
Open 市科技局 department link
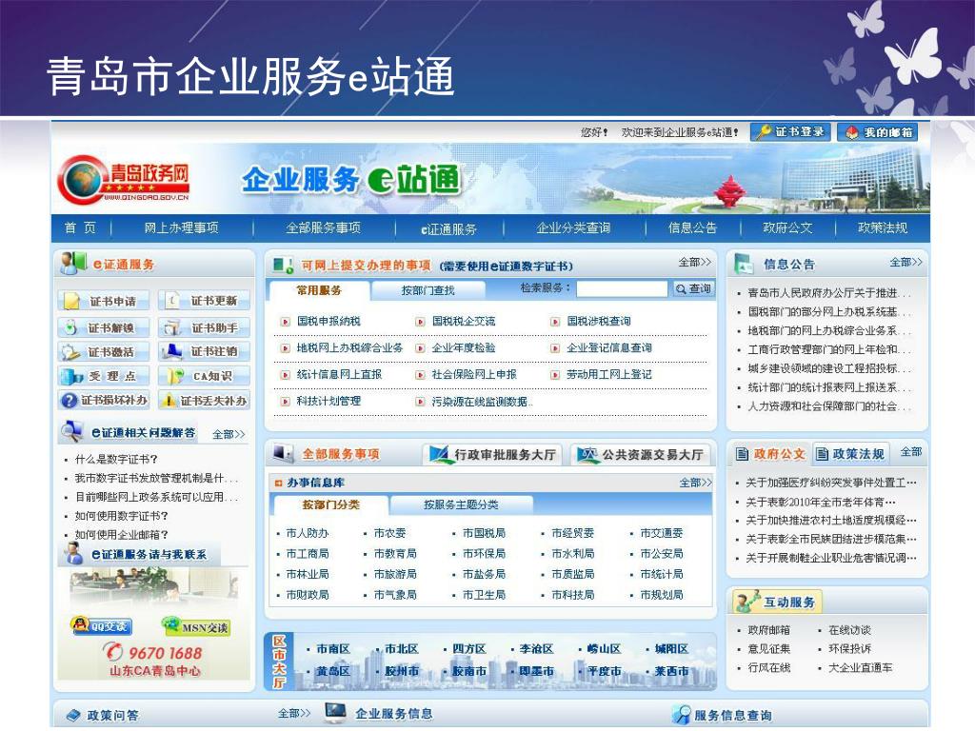point(572,594)
